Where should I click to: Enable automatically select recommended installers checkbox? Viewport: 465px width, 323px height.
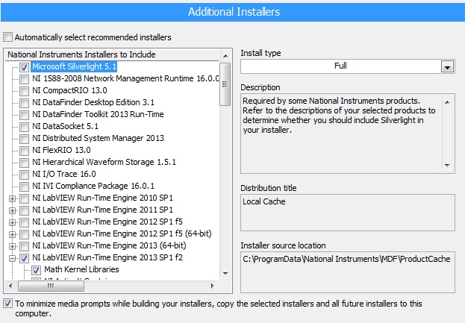tap(8, 37)
